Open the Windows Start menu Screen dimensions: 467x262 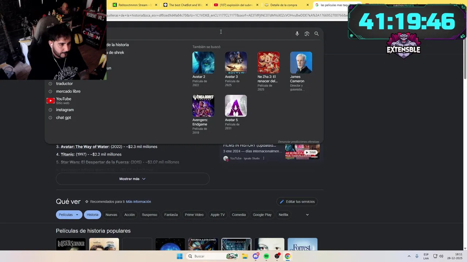(180, 256)
